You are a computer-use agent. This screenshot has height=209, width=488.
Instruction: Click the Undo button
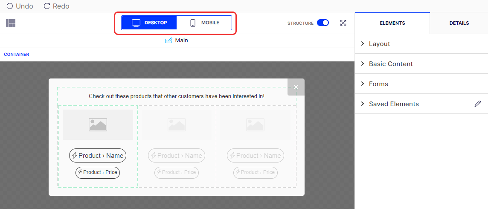point(20,6)
